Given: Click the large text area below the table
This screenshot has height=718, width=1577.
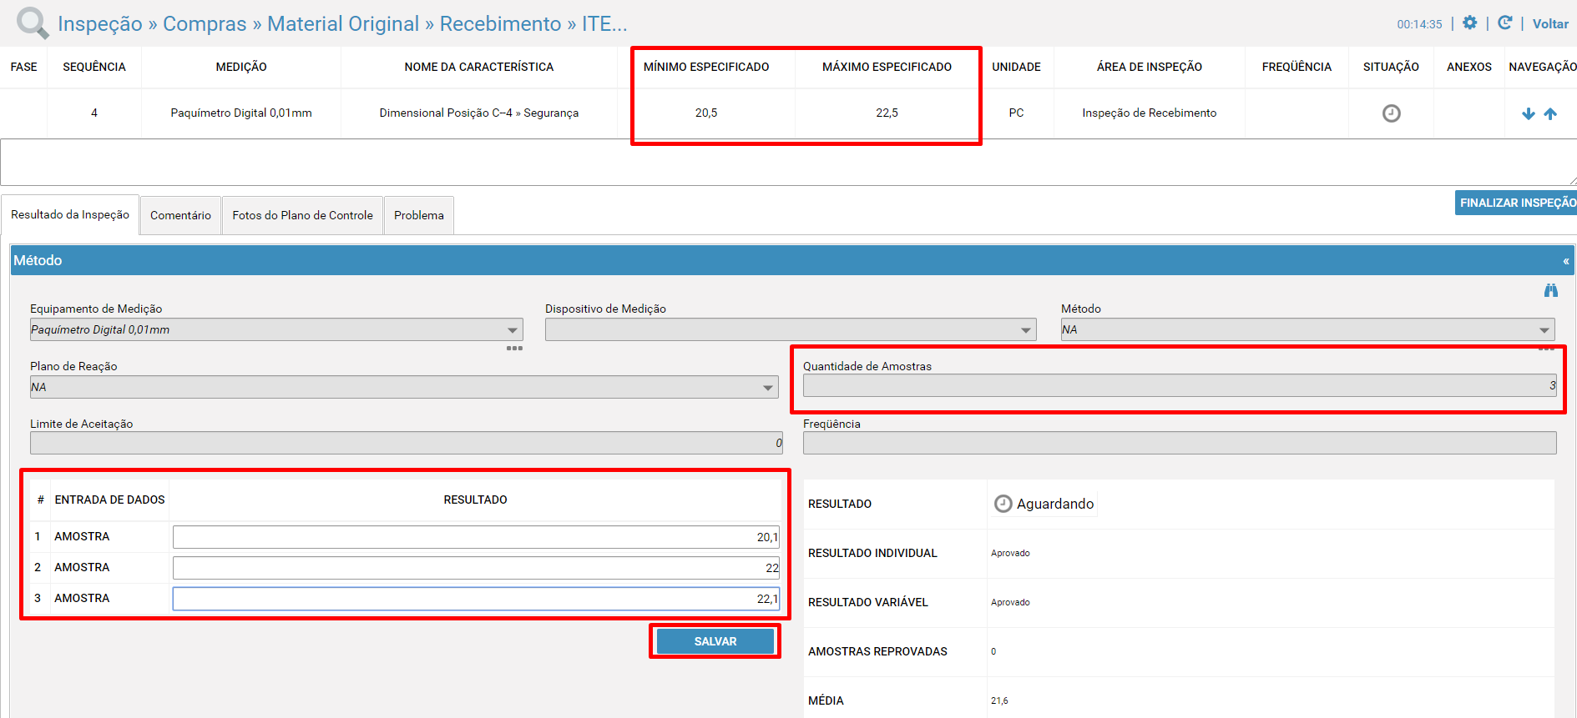Looking at the screenshot, I should (788, 162).
